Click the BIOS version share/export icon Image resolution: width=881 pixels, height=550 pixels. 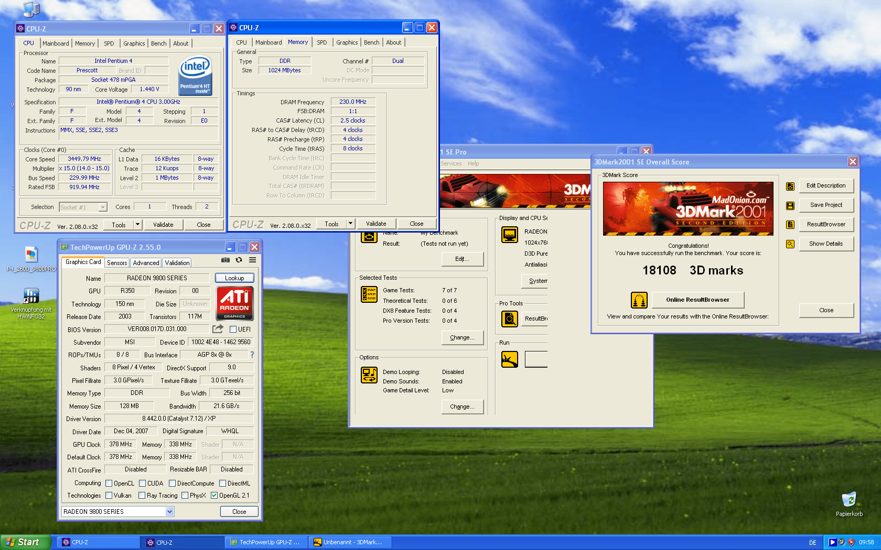[x=218, y=329]
